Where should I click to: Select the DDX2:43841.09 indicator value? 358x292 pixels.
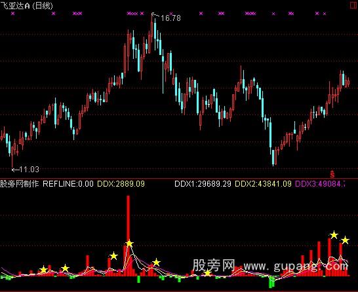[x=263, y=184]
